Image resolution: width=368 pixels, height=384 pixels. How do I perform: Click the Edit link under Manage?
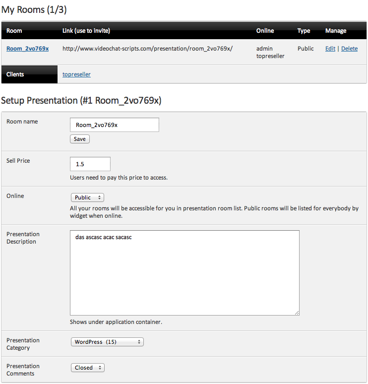pyautogui.click(x=330, y=49)
